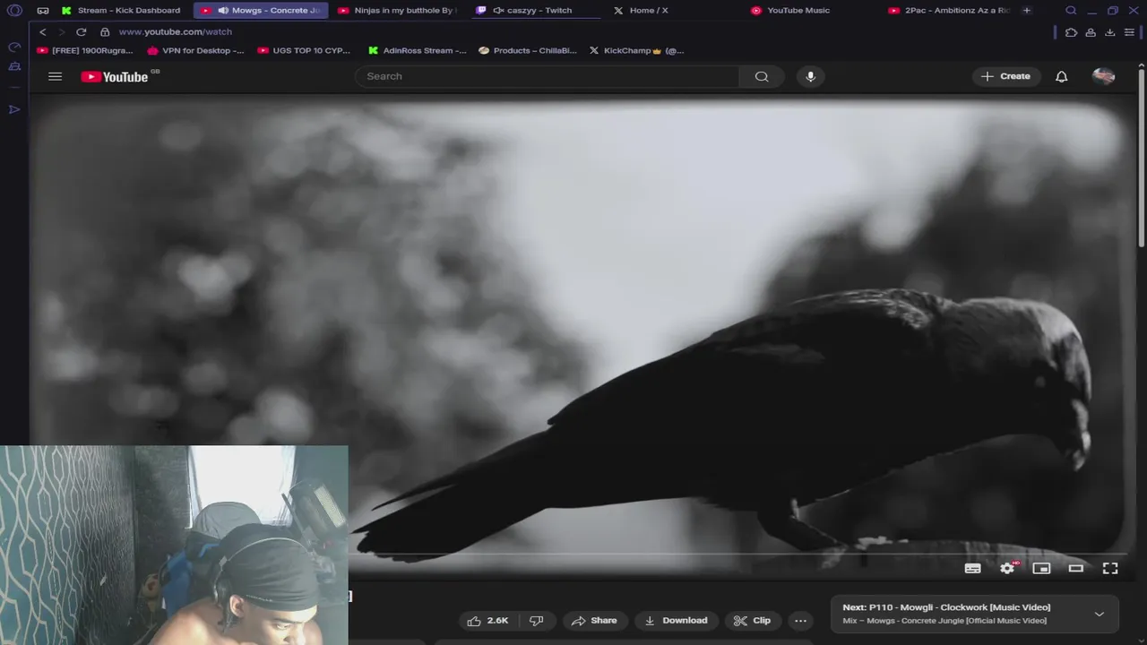The width and height of the screenshot is (1147, 645).
Task: Open the YouTube guide hamburger menu
Action: click(x=55, y=76)
